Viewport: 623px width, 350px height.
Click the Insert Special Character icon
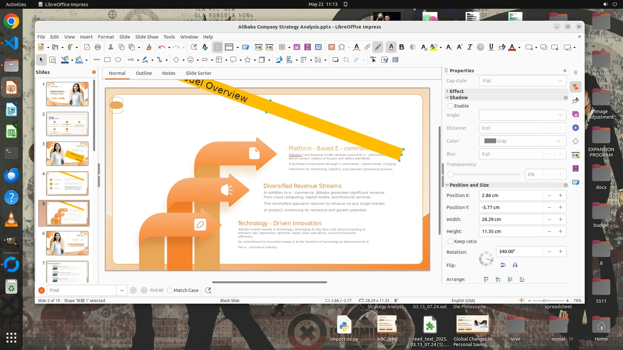point(341,47)
